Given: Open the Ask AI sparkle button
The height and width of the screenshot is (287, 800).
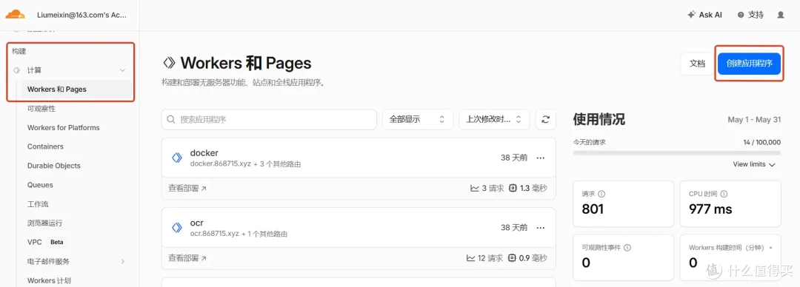Looking at the screenshot, I should point(704,15).
